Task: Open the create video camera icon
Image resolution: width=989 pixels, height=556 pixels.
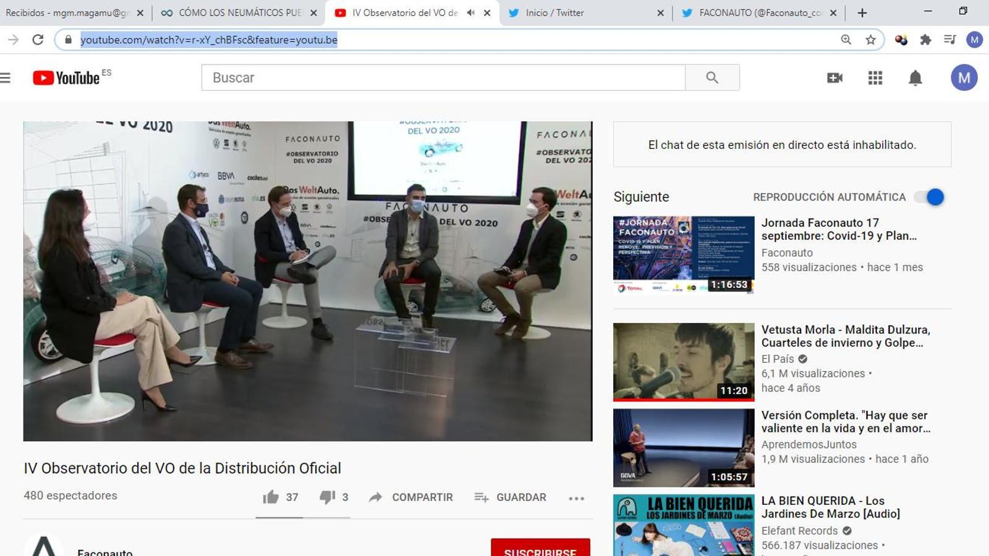Action: coord(834,78)
